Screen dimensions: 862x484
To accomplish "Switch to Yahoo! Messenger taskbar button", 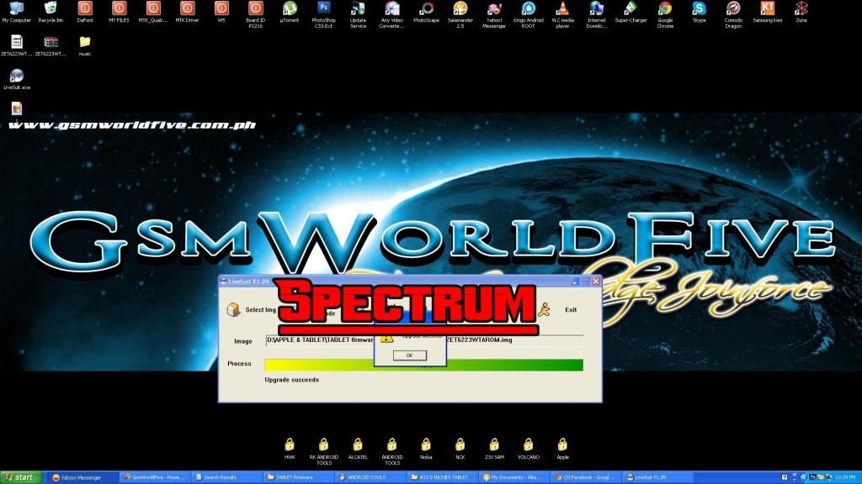I will click(x=82, y=477).
